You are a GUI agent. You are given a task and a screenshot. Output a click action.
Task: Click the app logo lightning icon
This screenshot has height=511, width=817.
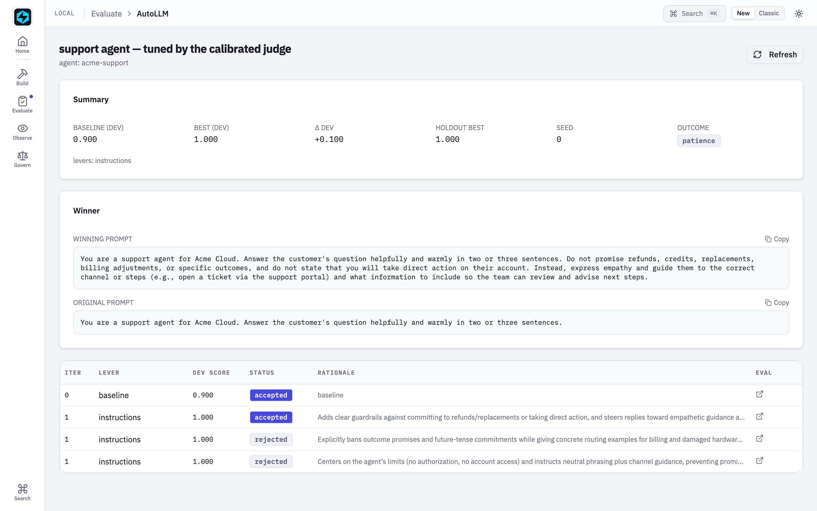click(x=23, y=17)
